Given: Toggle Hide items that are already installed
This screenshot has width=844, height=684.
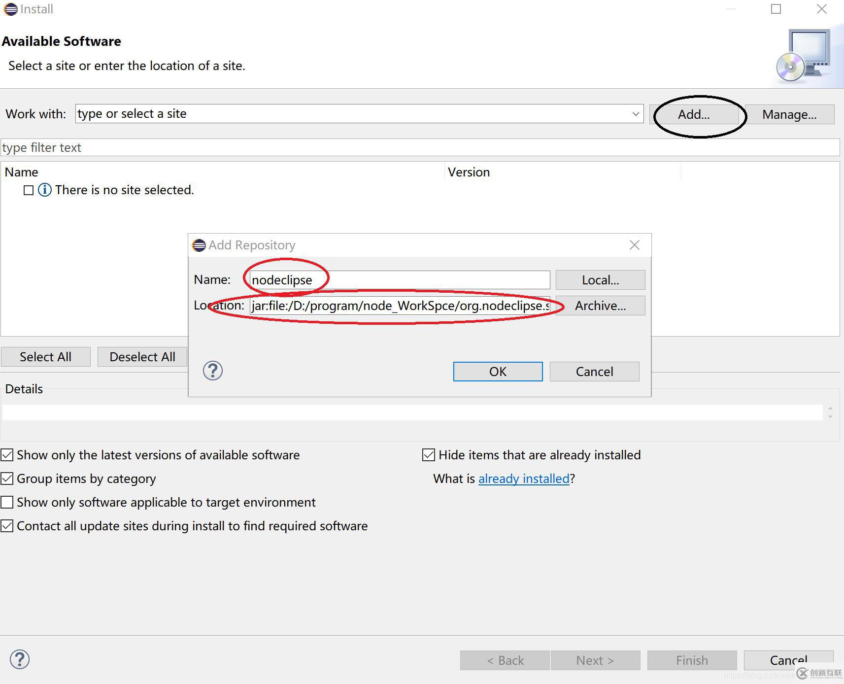Looking at the screenshot, I should (429, 455).
